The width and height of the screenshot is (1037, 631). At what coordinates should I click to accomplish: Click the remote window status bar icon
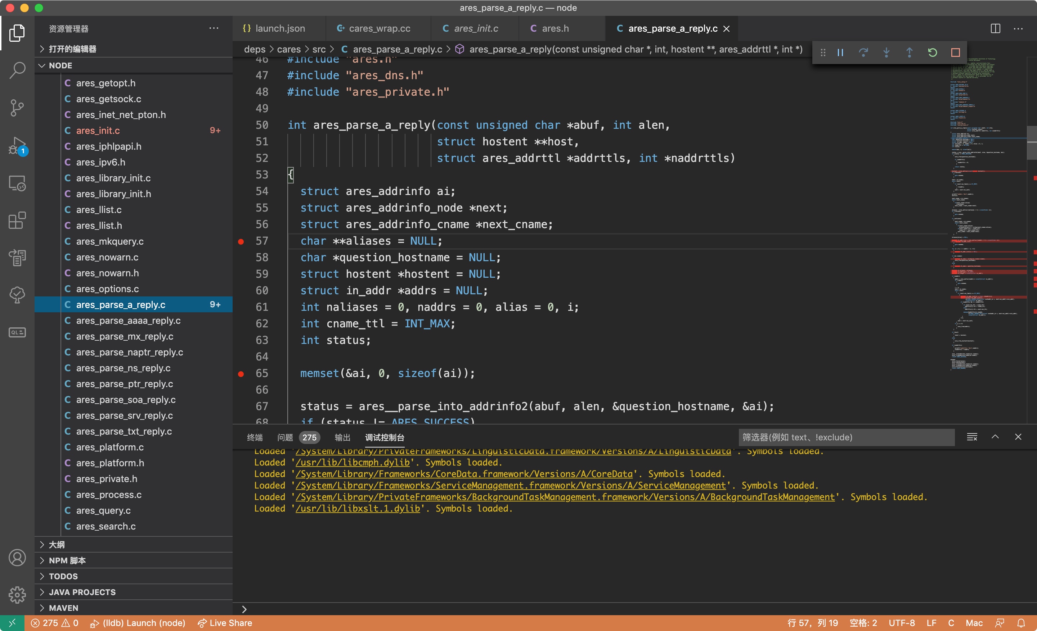(12, 623)
